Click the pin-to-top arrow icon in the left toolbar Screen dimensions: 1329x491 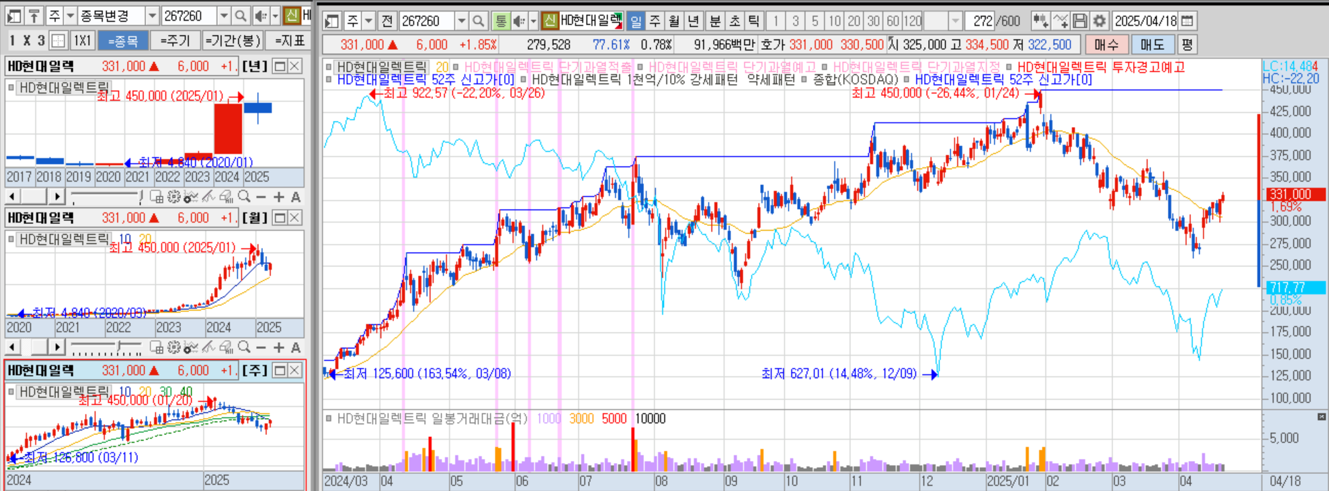click(34, 15)
